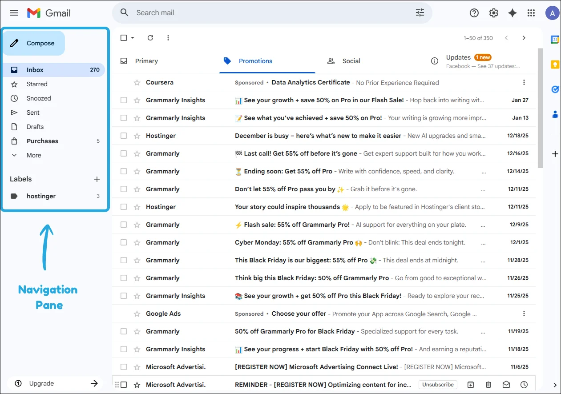The height and width of the screenshot is (394, 561).
Task: Click the refresh mail icon
Action: (150, 38)
